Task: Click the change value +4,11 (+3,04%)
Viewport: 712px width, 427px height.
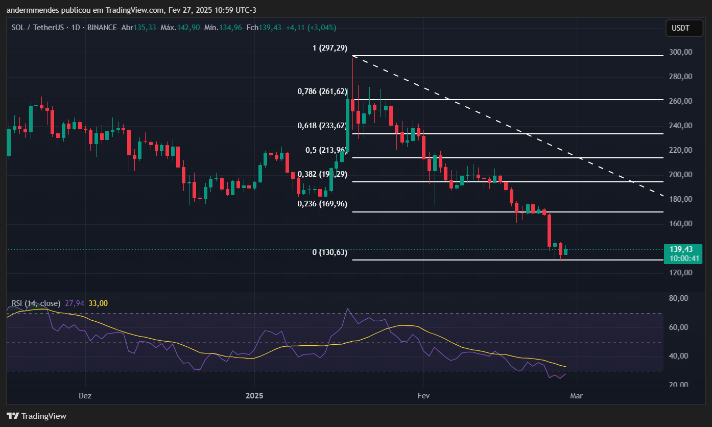Action: pyautogui.click(x=311, y=28)
